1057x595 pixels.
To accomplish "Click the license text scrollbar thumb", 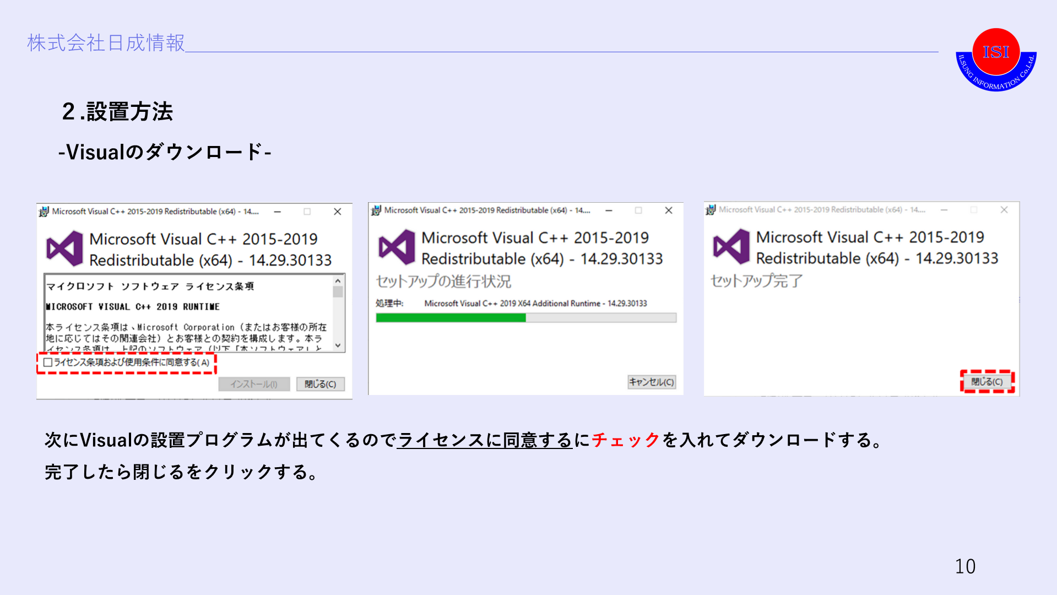I will [338, 292].
